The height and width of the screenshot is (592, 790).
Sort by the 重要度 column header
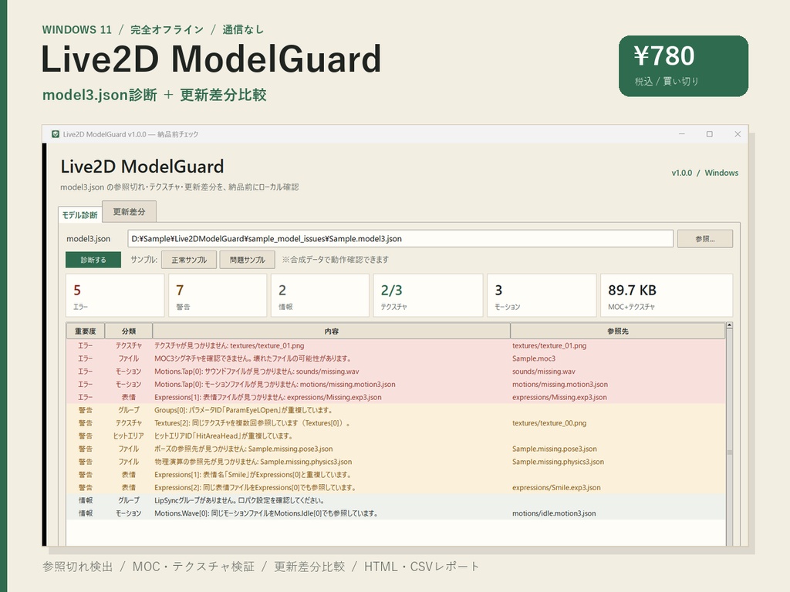(85, 331)
